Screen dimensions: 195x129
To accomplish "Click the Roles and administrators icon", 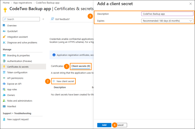I will [x=4, y=100].
